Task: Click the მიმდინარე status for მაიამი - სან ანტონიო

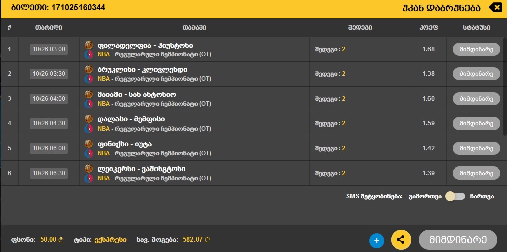Action: [476, 99]
